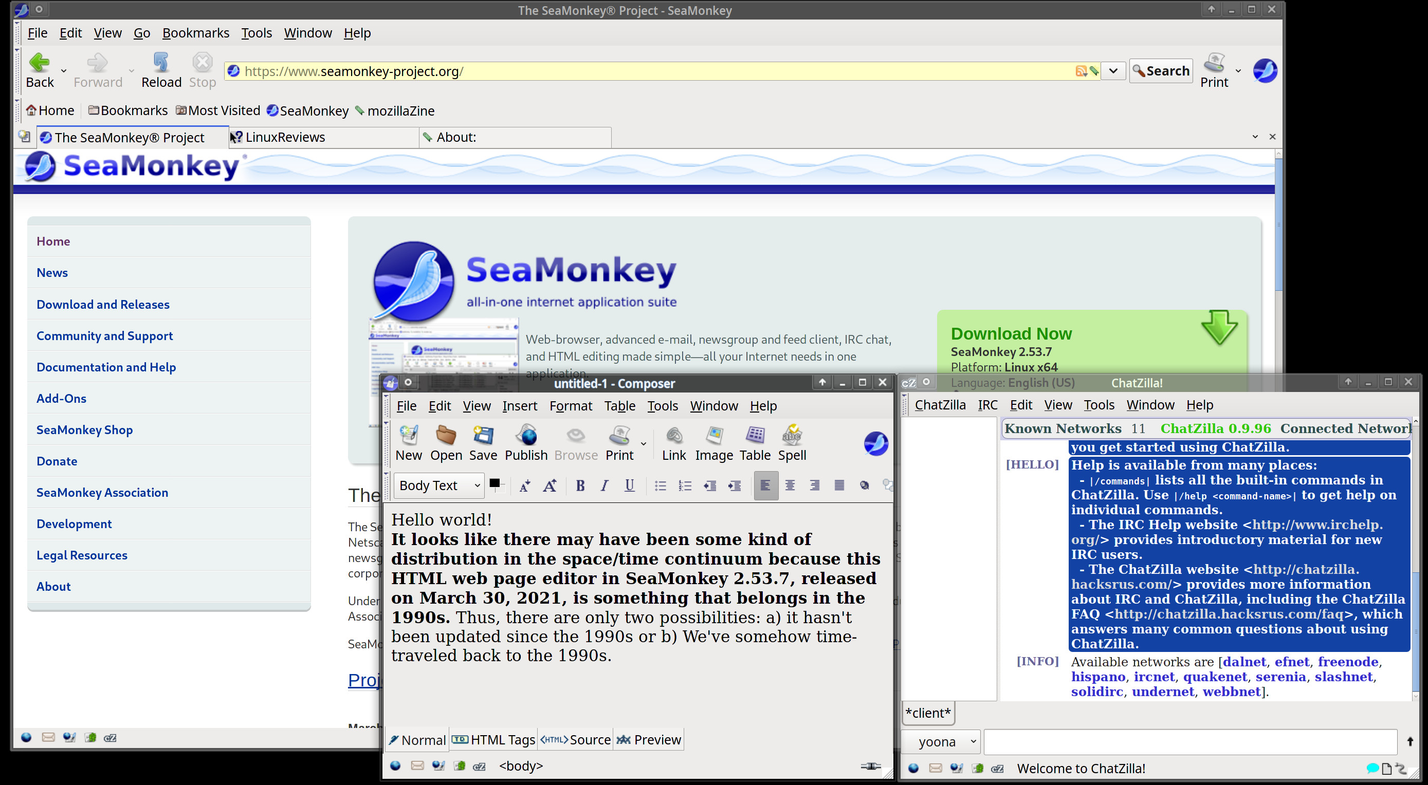
Task: Toggle Bold formatting in Composer
Action: (580, 486)
